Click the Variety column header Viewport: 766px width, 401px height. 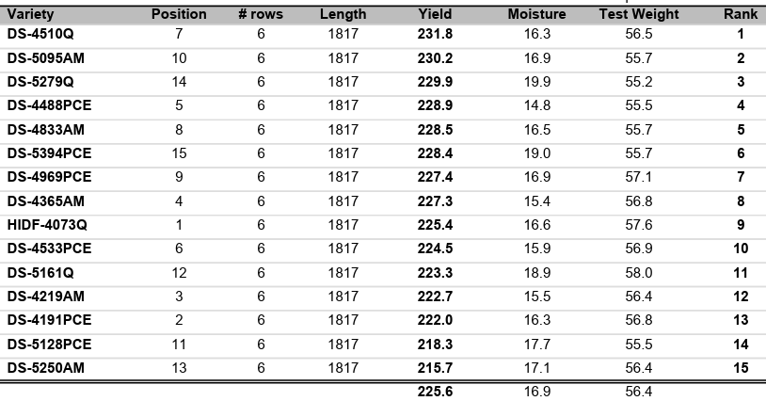click(30, 14)
